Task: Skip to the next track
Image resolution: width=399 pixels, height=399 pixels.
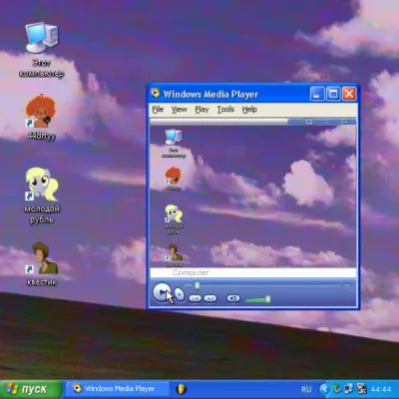Action: [209, 298]
